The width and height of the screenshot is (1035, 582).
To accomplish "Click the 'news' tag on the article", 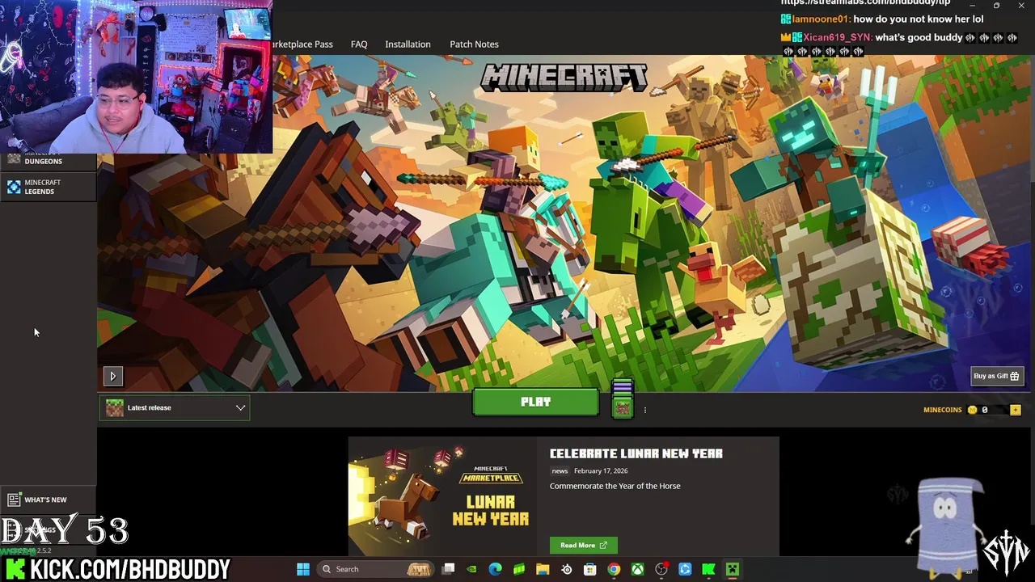I will coord(560,471).
